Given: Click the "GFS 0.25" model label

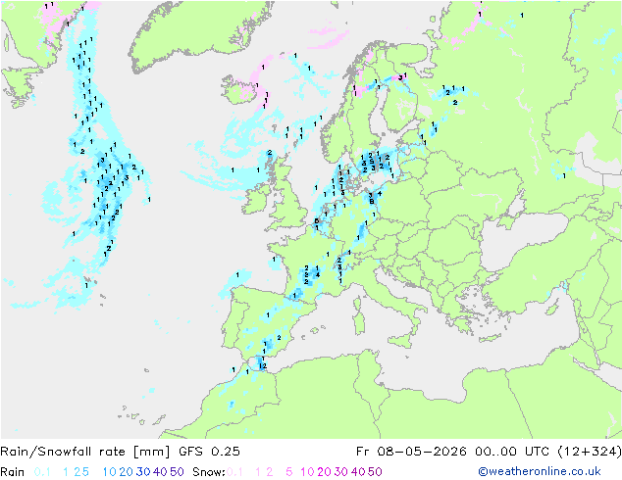Looking at the screenshot, I should click(209, 451).
